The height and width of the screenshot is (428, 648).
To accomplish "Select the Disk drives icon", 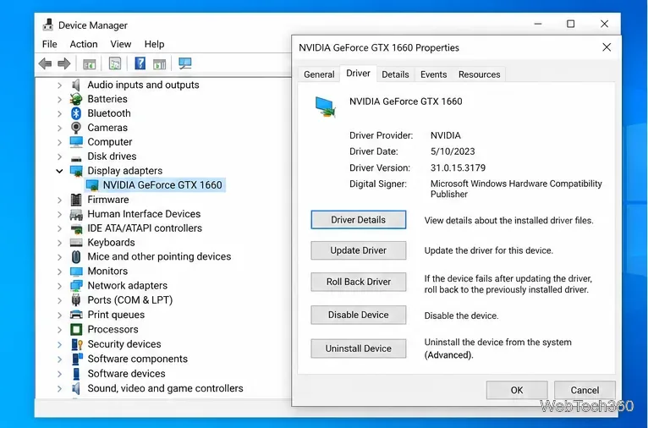I will 76,157.
